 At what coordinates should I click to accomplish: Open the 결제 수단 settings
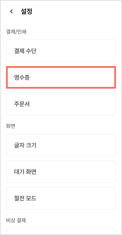click(x=61, y=51)
